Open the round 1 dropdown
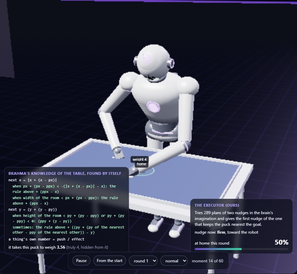 tap(143, 261)
